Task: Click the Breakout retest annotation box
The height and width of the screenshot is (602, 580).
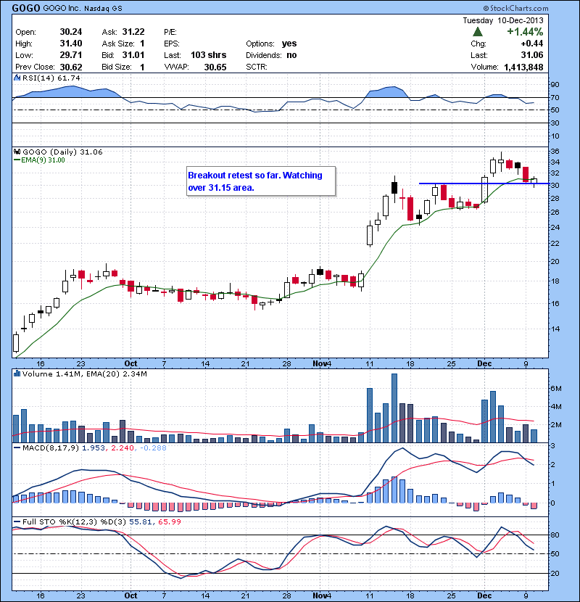Action: pyautogui.click(x=261, y=181)
